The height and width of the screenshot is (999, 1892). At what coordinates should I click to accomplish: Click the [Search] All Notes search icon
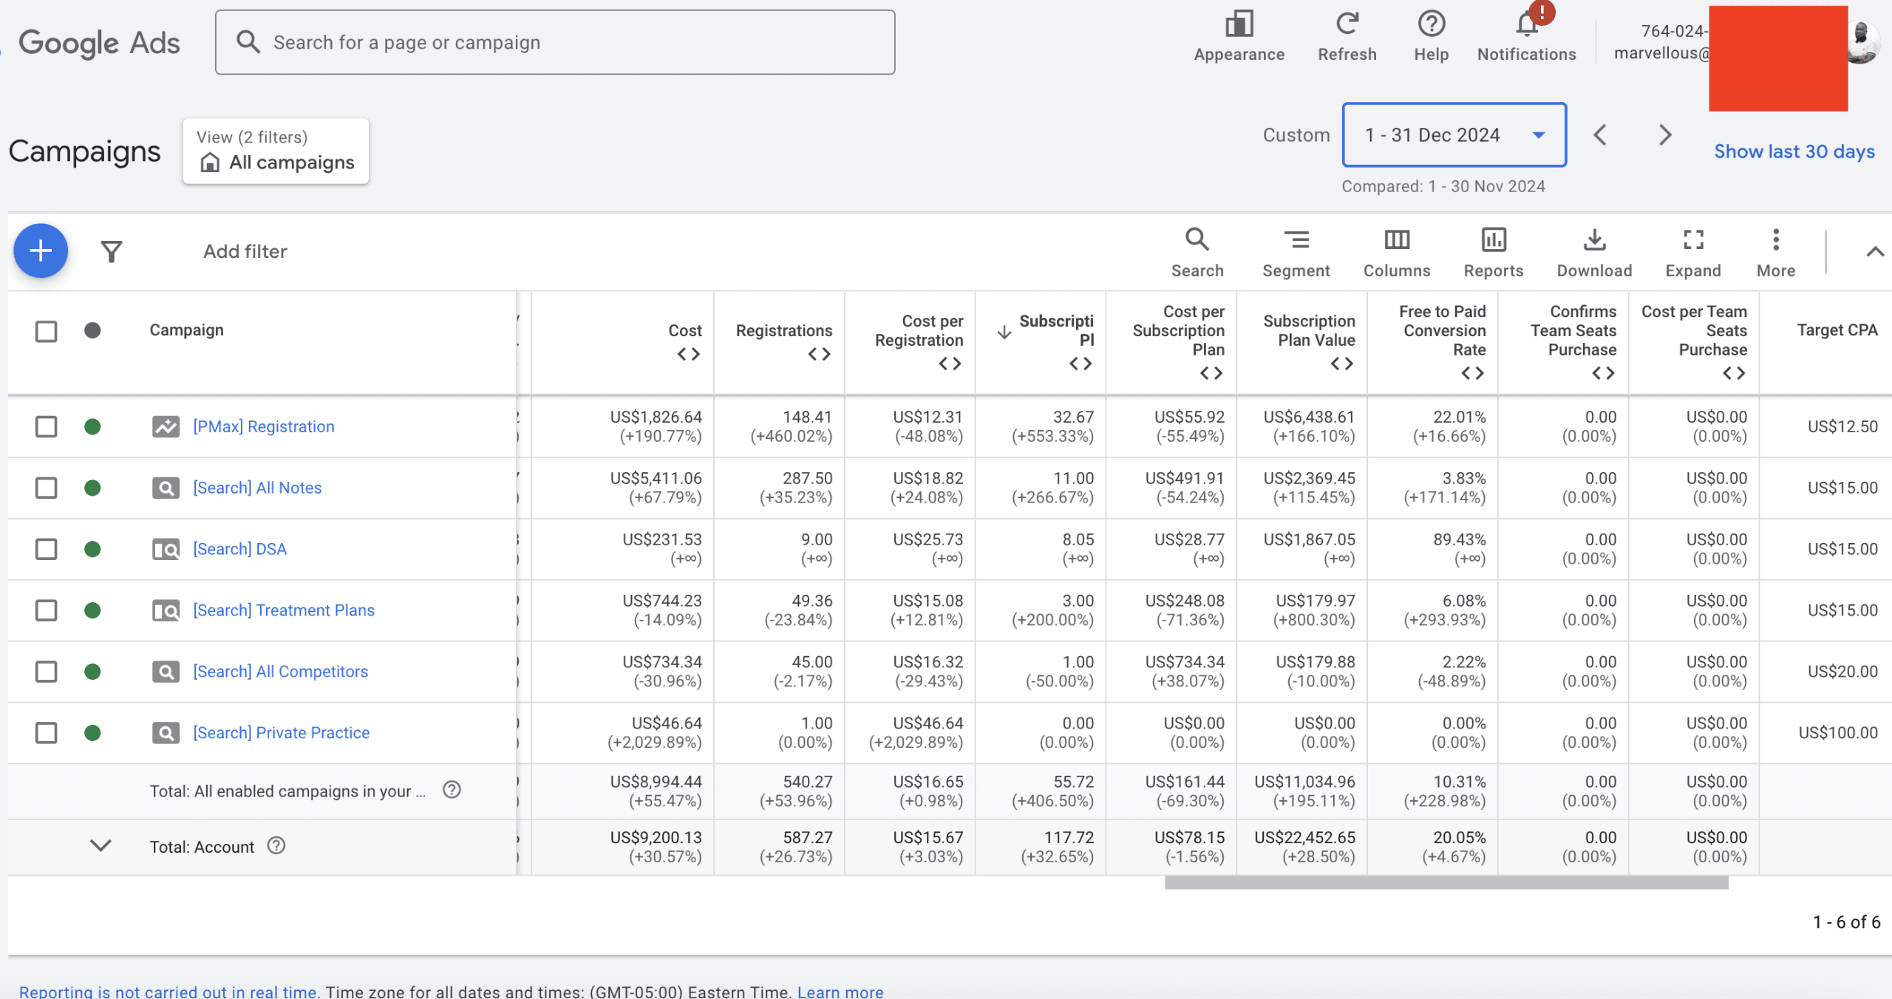coord(166,488)
